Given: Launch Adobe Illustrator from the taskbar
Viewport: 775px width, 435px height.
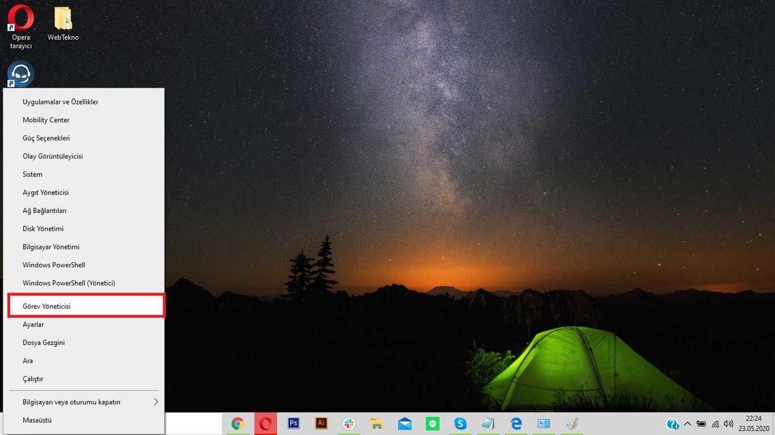Looking at the screenshot, I should pyautogui.click(x=320, y=423).
